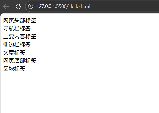Click 标签 at the end of 区块标签
The height and width of the screenshot is (113, 159).
point(20,68)
